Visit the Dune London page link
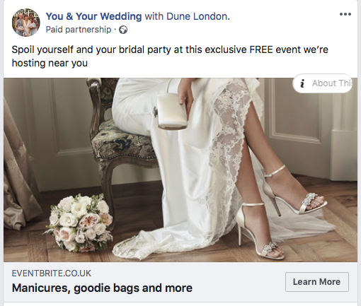Screen dimensions: 361x306 coord(198,16)
